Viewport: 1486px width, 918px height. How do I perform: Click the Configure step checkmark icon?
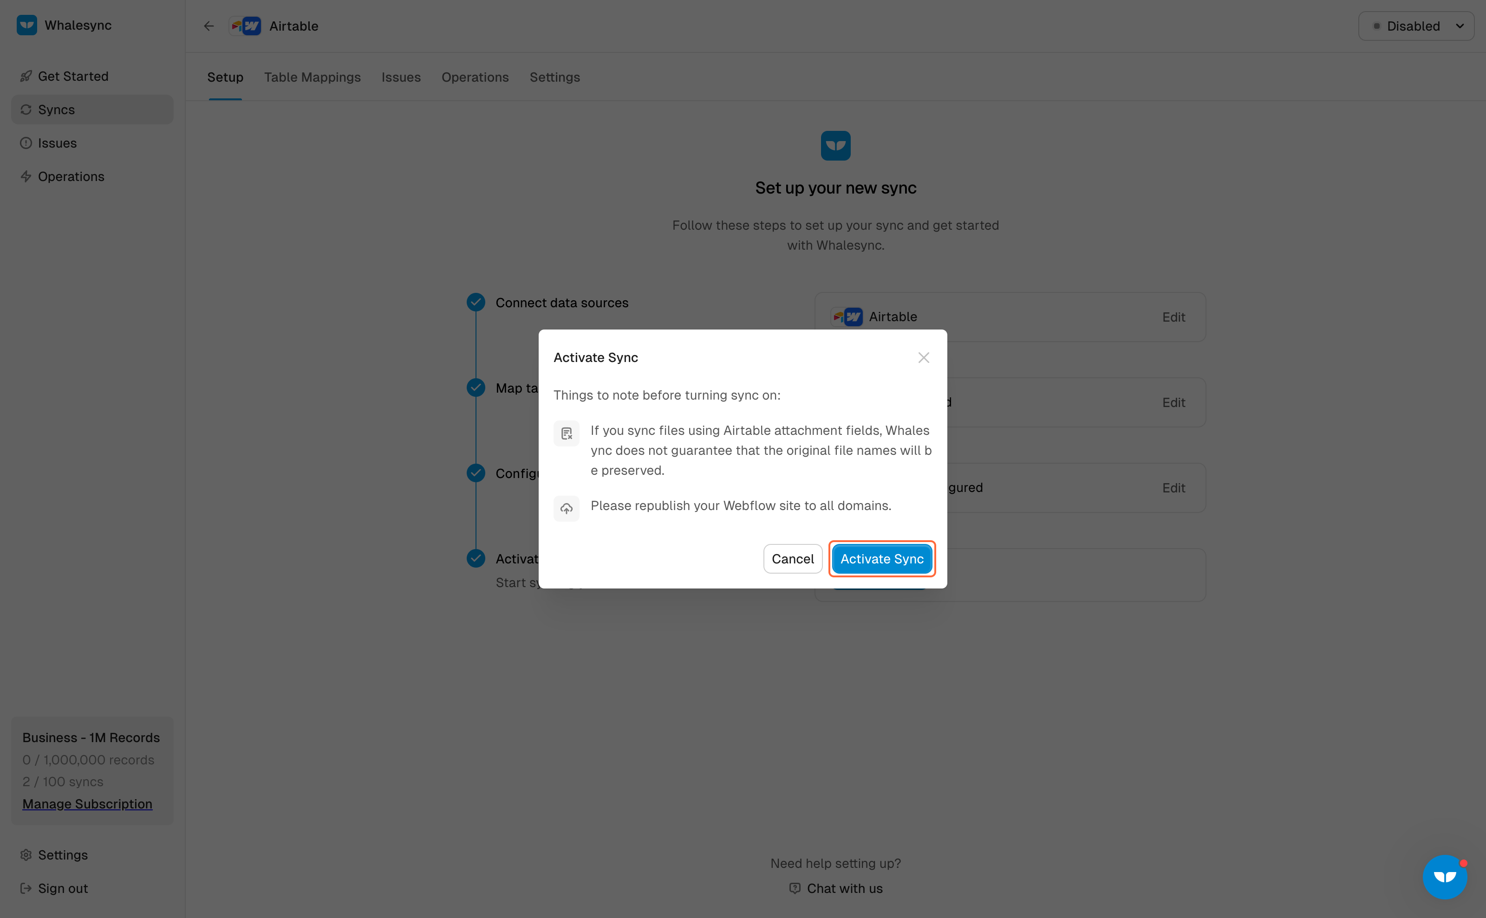(x=476, y=473)
